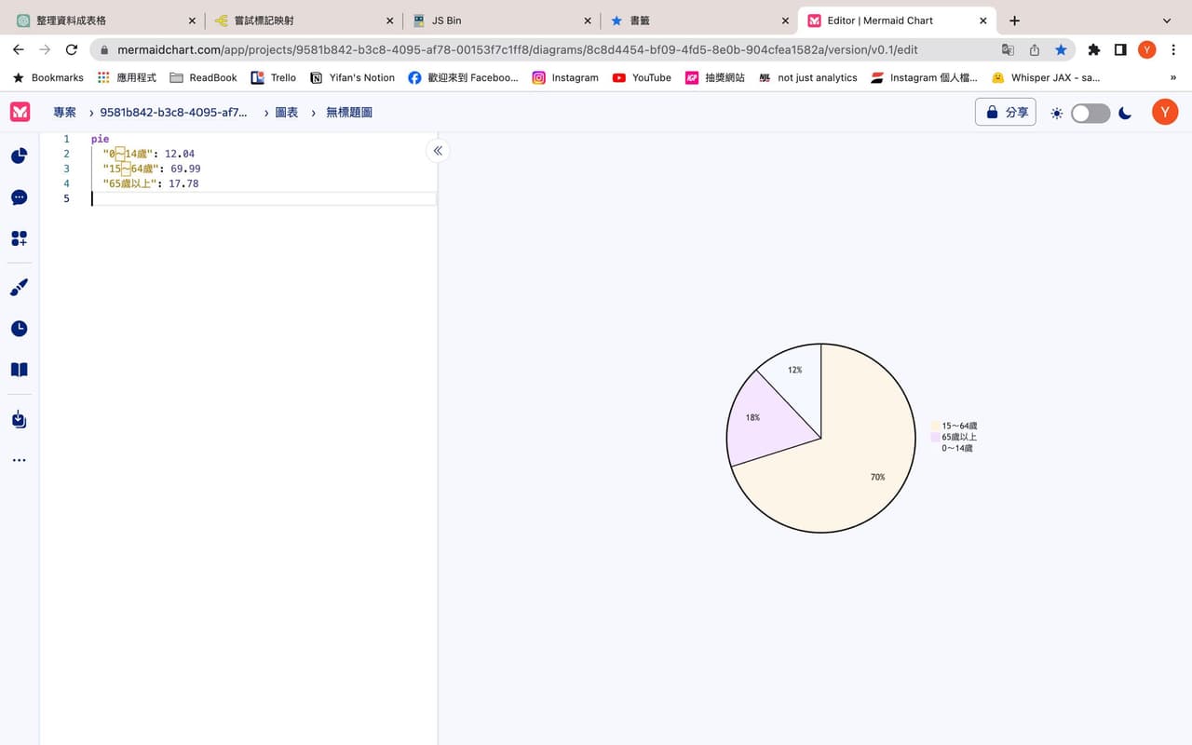This screenshot has height=745, width=1192.
Task: Open Bookmarks bar item
Action: [48, 78]
